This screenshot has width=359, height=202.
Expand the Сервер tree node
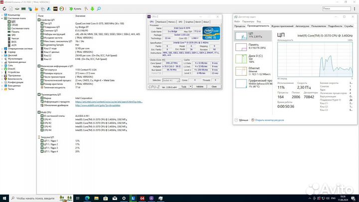click(x=2, y=52)
